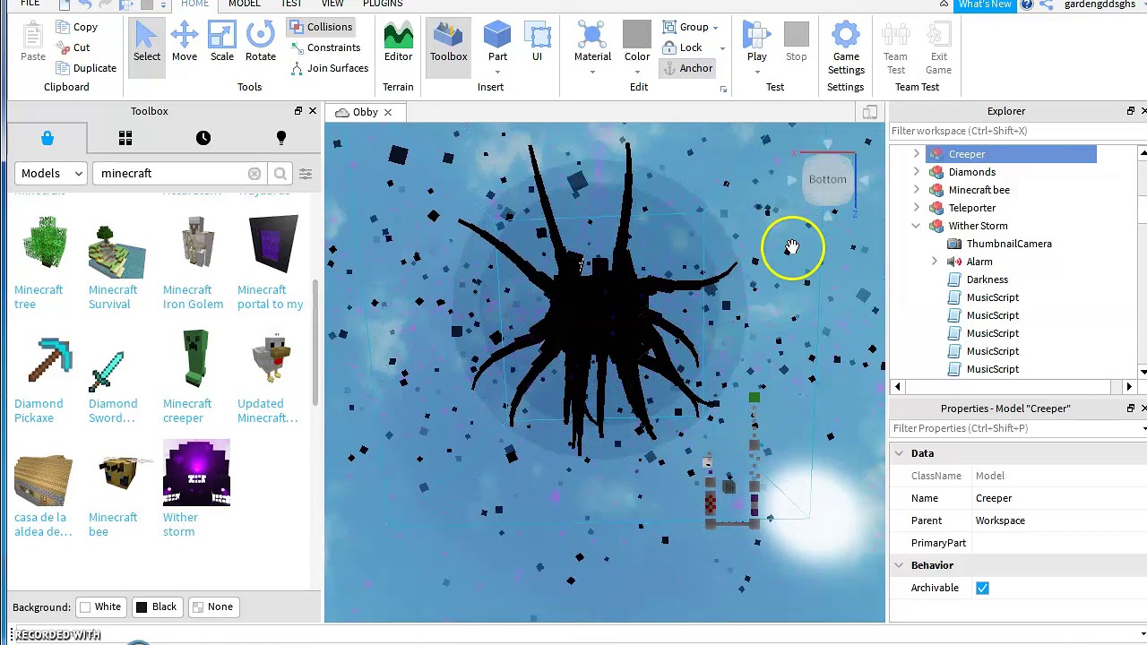Toggle the Archivable checkbox
1147x645 pixels.
[x=982, y=588]
